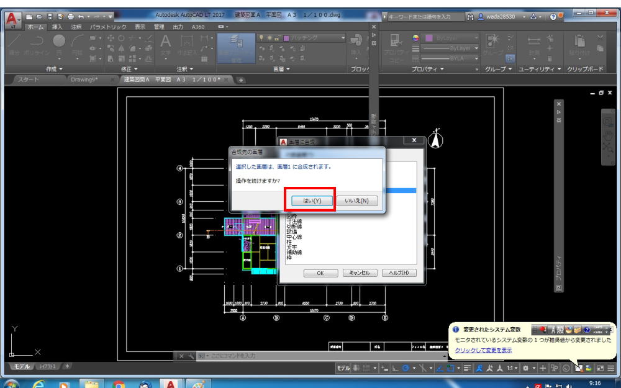621x388 pixels.
Task: Click キャンセル in the 画層に合成 dialog
Action: (360, 273)
